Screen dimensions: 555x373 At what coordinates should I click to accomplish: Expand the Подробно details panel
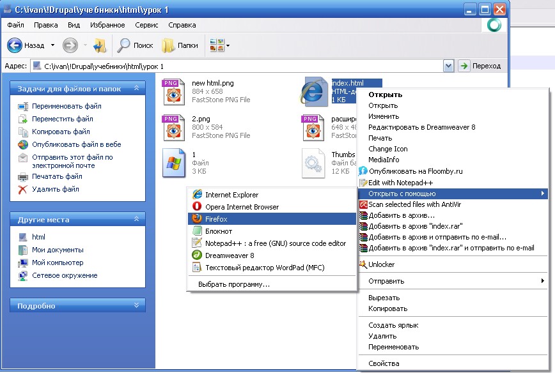pos(136,305)
